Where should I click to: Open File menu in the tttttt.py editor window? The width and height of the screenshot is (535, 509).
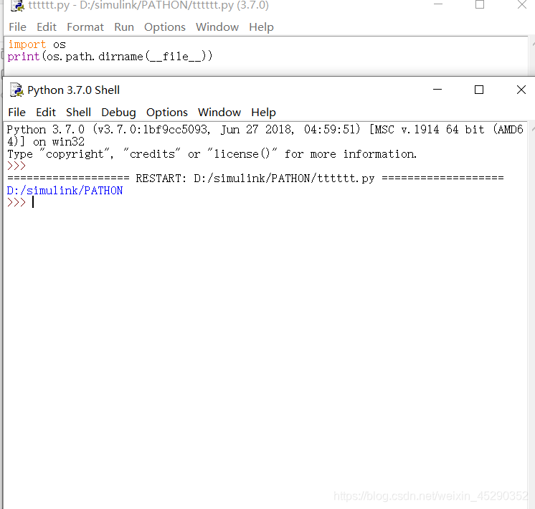17,27
